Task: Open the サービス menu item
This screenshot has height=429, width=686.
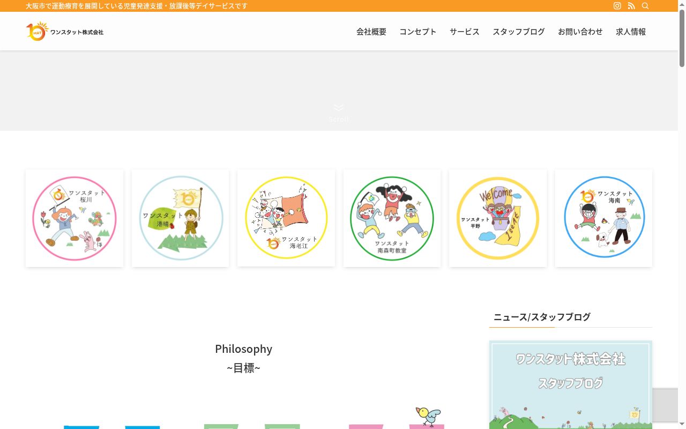Action: point(465,32)
